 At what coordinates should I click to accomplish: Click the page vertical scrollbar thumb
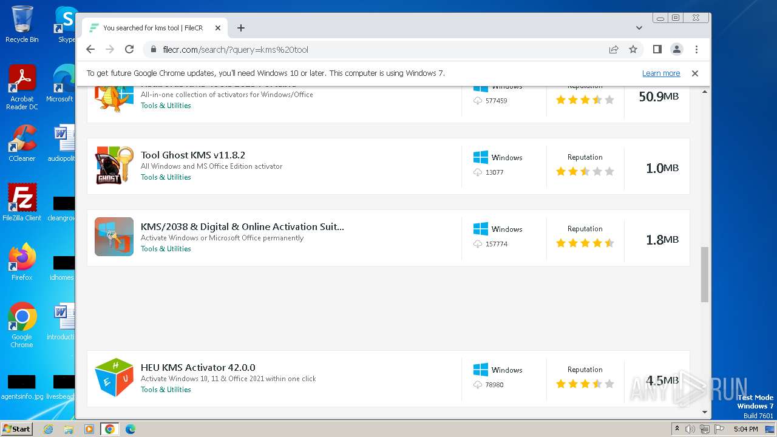coord(705,274)
